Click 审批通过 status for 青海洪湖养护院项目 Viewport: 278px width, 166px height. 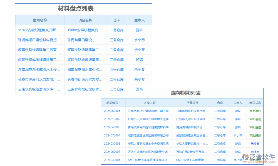point(255,127)
